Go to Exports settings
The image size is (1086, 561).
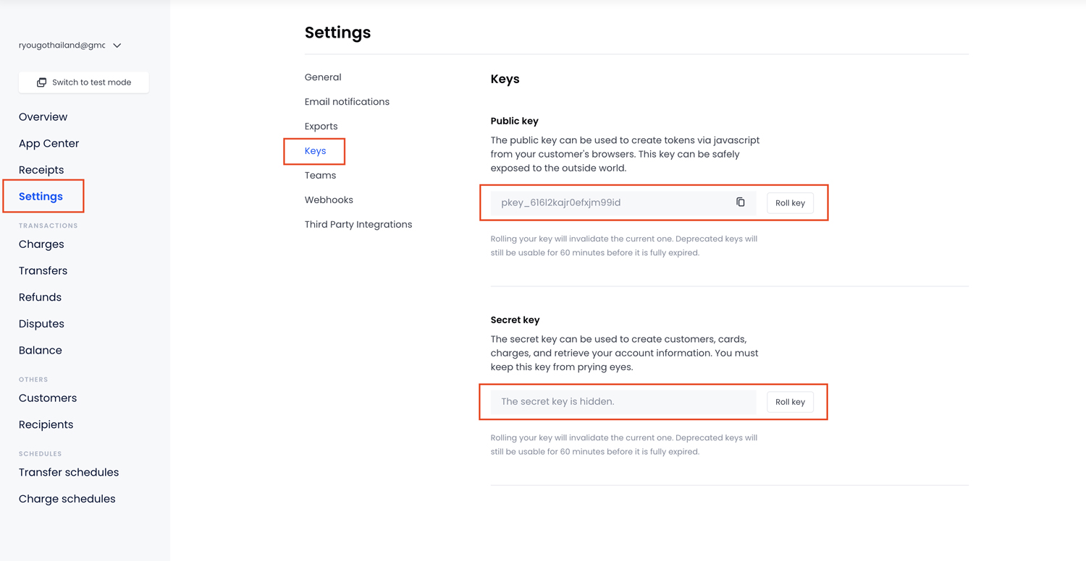321,127
